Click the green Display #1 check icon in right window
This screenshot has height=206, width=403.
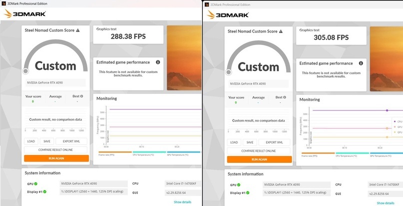tap(248, 192)
